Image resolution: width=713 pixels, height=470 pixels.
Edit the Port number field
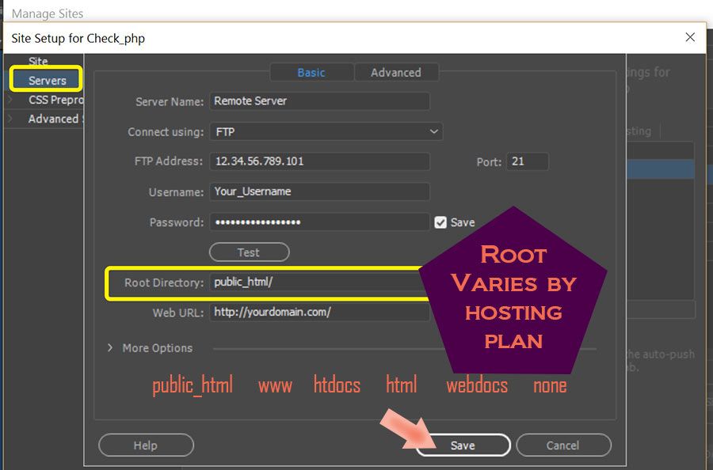527,161
